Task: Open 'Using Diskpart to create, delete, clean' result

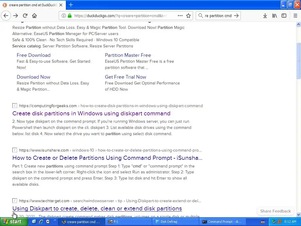Action: [x=97, y=209]
